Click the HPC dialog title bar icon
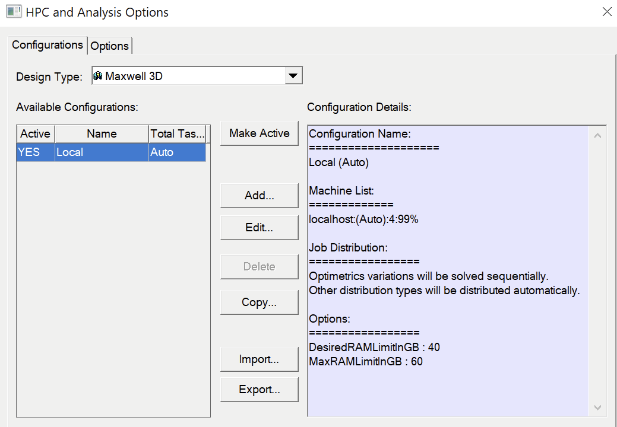This screenshot has width=617, height=427. point(14,12)
